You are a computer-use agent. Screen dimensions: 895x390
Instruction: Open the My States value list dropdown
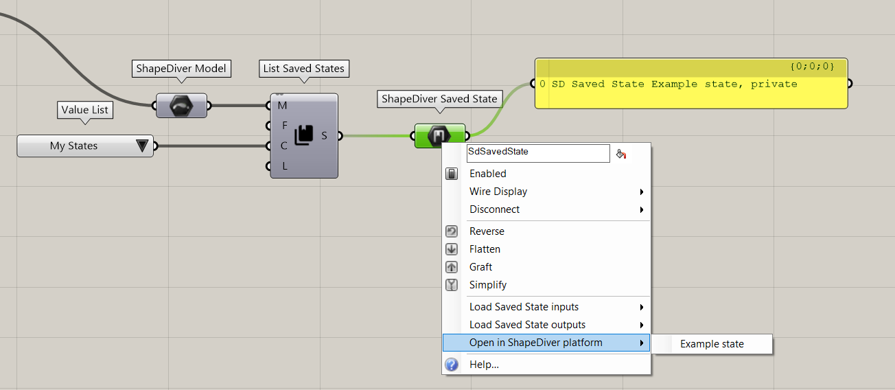point(142,146)
